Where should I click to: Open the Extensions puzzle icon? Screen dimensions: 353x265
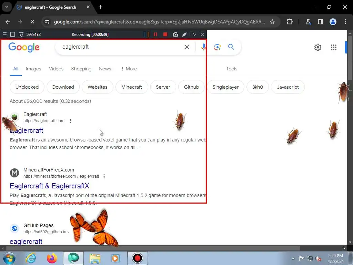(290, 22)
